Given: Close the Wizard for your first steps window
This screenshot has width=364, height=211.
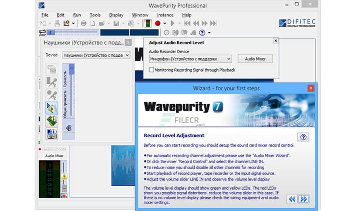Looking at the screenshot, I should pos(311,88).
